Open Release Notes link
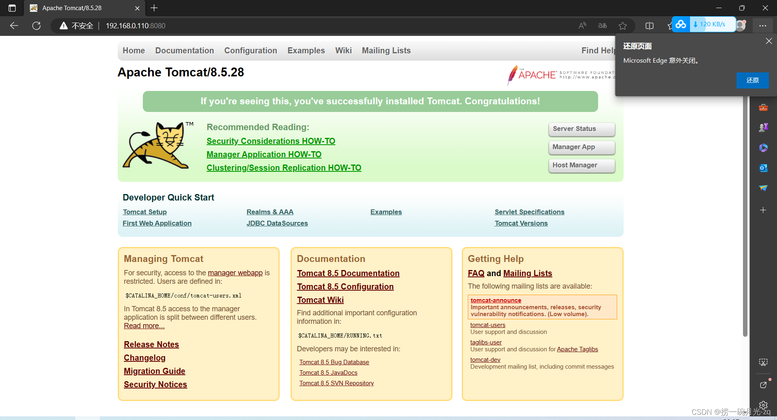Screen dimensions: 777x420 pos(151,344)
